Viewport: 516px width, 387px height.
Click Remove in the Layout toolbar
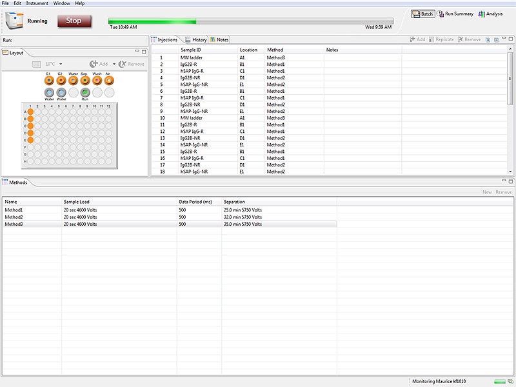[x=132, y=64]
